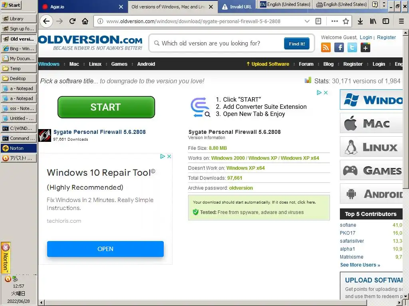Viewport: 409px width, 306px height.
Task: Open the Games category sidebar banner
Action: click(x=371, y=170)
